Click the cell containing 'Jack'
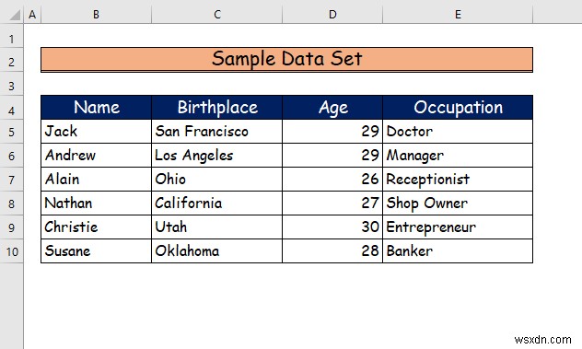This screenshot has height=349, width=582. coord(96,132)
